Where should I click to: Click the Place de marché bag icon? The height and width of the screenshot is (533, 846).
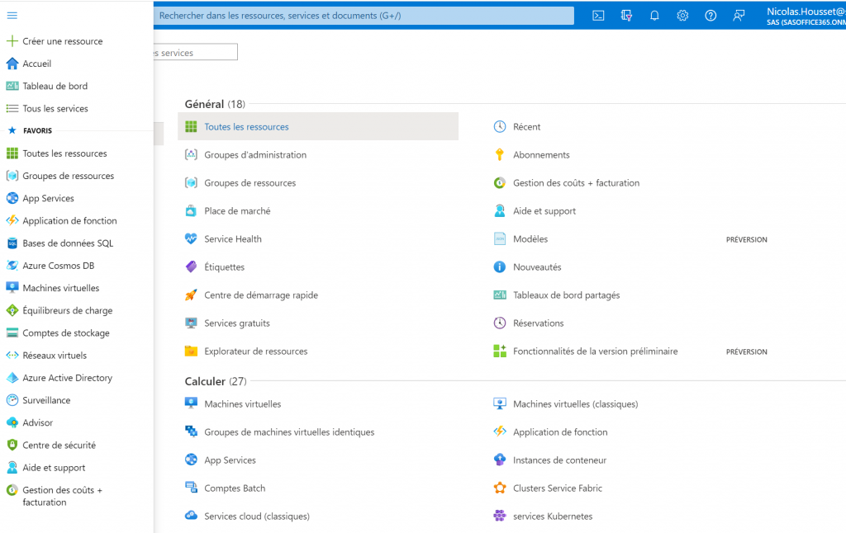tap(191, 210)
